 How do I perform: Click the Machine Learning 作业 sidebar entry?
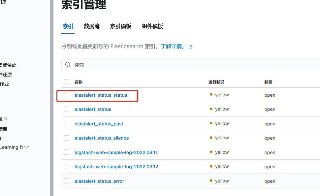pyautogui.click(x=15, y=147)
